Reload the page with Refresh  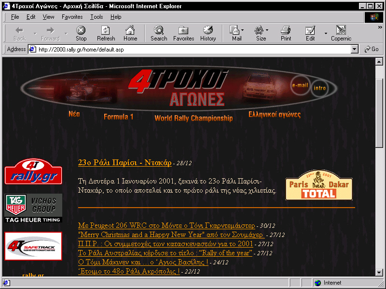pos(106,34)
